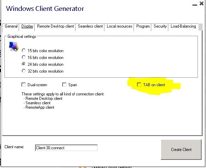Click the Graphical settings monitor icon
The image size is (206, 168).
pos(13,46)
